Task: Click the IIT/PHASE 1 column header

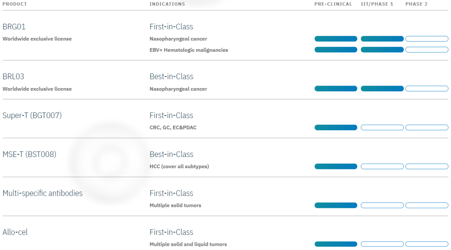Action: click(x=377, y=4)
